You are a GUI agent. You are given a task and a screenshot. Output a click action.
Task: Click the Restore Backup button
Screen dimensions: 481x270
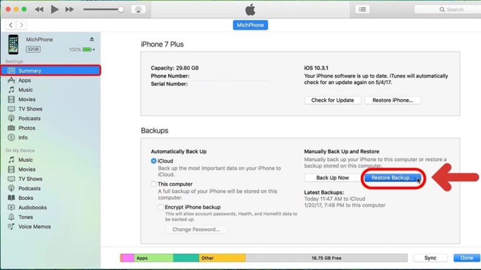pyautogui.click(x=392, y=178)
